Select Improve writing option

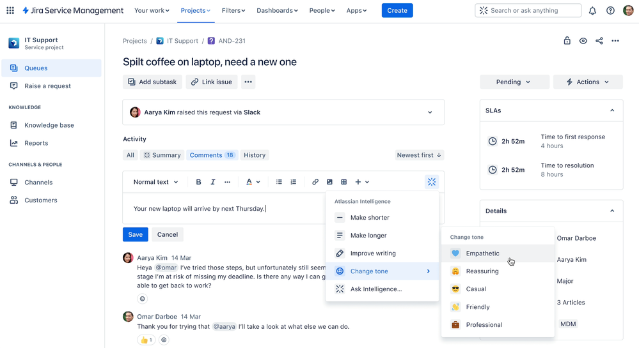coord(382,253)
